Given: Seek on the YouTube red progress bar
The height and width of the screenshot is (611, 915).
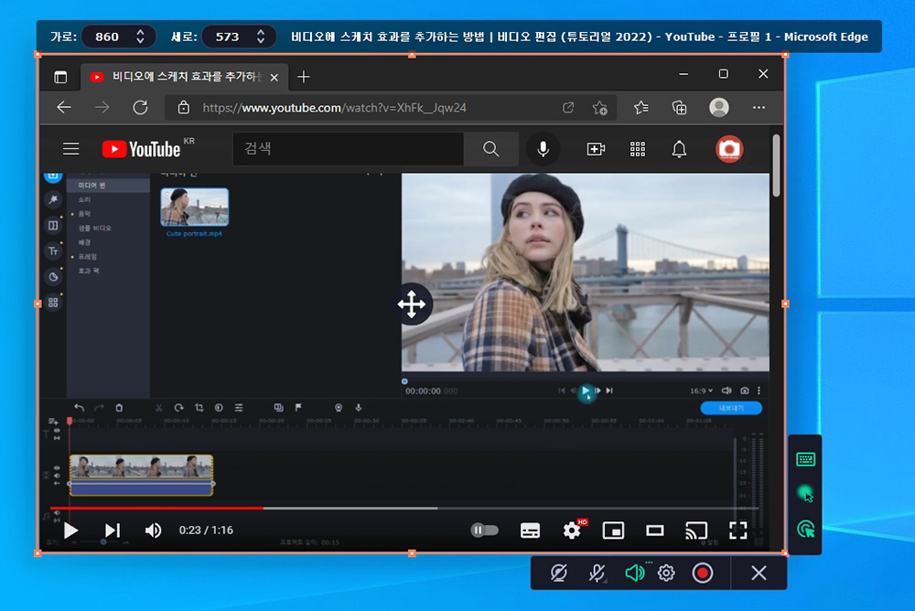Looking at the screenshot, I should click(x=157, y=509).
